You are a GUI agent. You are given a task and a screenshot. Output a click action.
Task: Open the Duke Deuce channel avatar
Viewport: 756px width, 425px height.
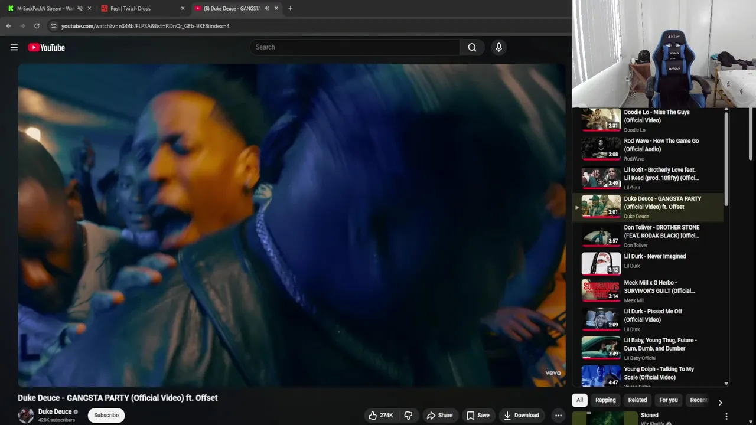click(x=26, y=416)
